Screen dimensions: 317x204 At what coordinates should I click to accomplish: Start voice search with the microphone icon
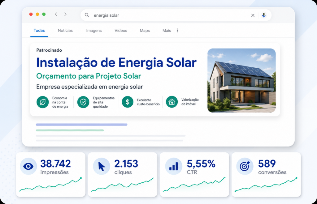[x=264, y=15]
